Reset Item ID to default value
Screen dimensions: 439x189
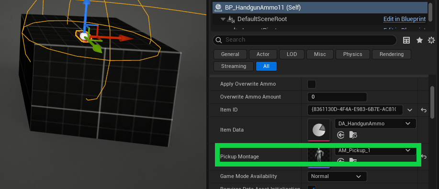pos(424,110)
